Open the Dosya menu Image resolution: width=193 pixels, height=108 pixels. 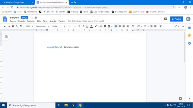[13, 21]
